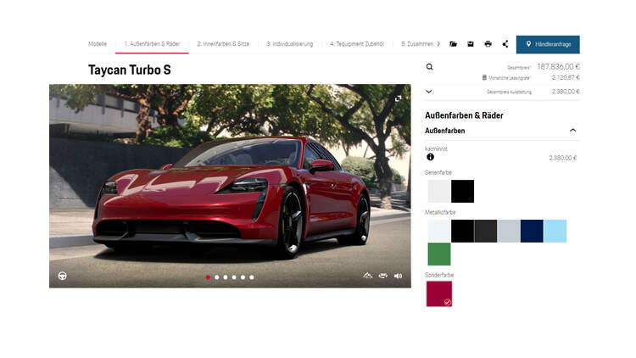The height and width of the screenshot is (358, 636).
Task: Collapse the Außenfarben section
Action: pos(572,131)
